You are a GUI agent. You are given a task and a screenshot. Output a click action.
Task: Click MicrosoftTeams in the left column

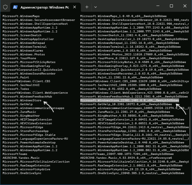(15, 154)
